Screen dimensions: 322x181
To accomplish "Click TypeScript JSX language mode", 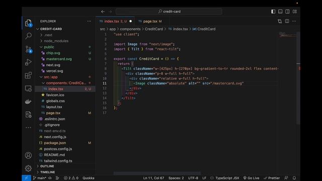I will point(227,178).
